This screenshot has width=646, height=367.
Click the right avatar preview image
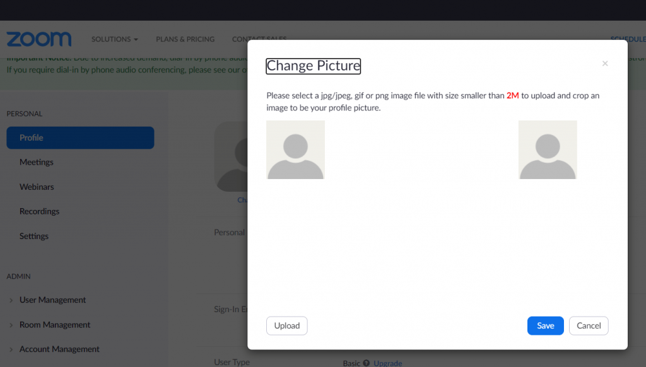click(548, 150)
